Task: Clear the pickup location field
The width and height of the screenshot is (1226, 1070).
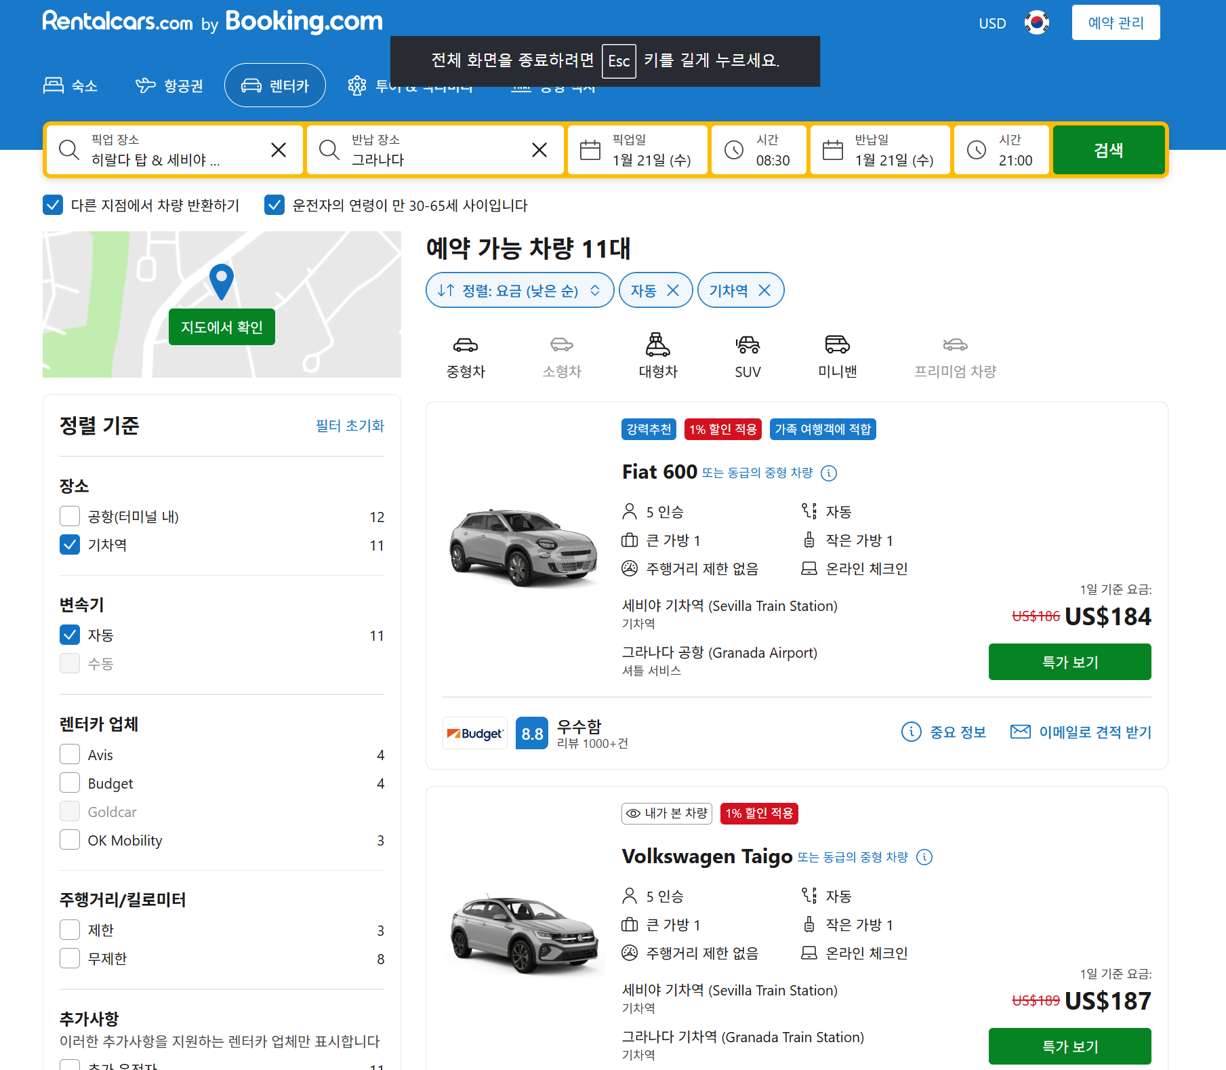Action: click(x=279, y=150)
